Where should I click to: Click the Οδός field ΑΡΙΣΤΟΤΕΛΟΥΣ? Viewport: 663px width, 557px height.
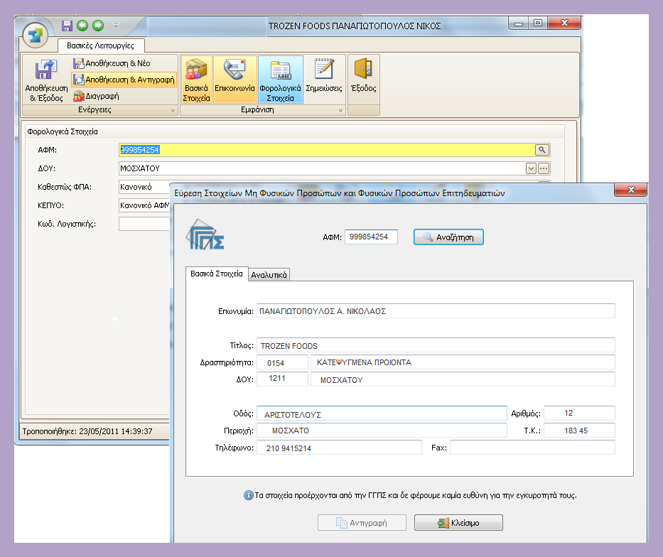coord(382,413)
